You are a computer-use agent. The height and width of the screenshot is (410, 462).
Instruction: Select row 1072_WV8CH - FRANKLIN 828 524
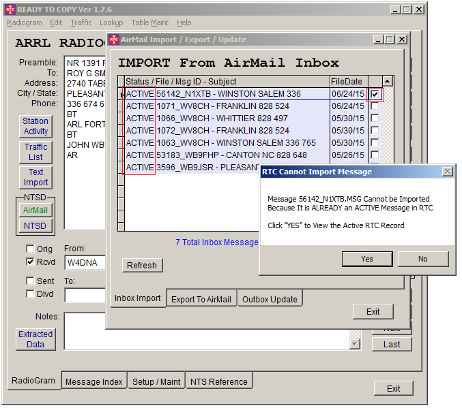point(227,131)
